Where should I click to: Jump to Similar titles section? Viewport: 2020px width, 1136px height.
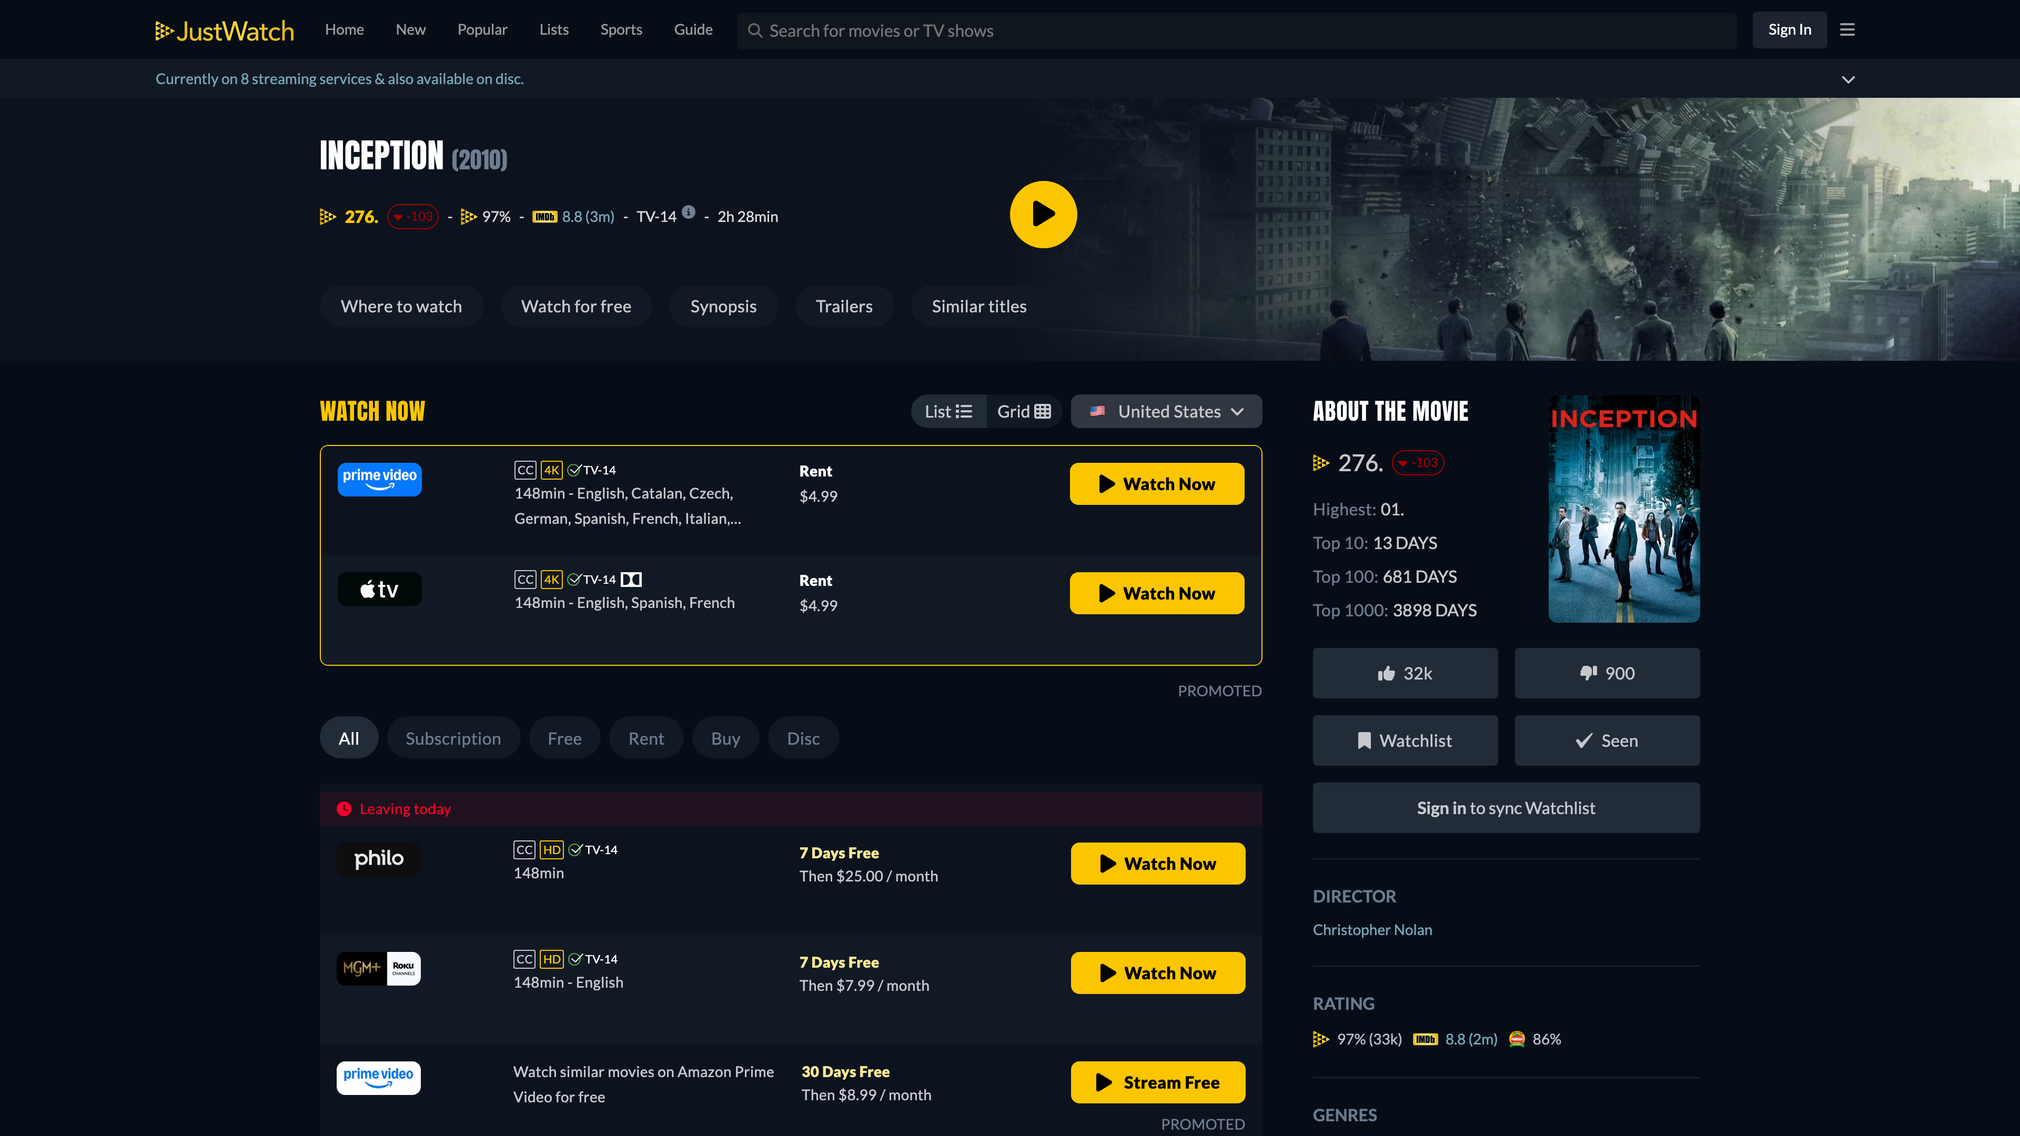pyautogui.click(x=978, y=307)
